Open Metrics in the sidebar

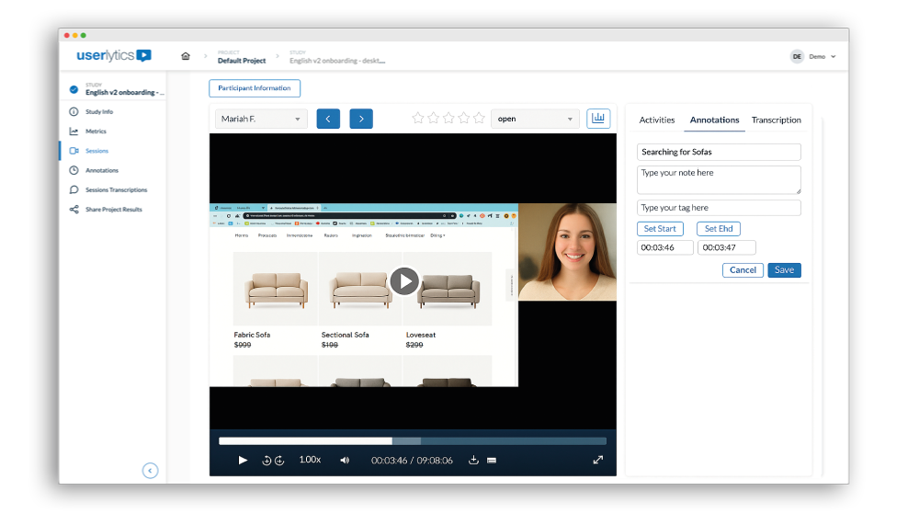pyautogui.click(x=96, y=131)
